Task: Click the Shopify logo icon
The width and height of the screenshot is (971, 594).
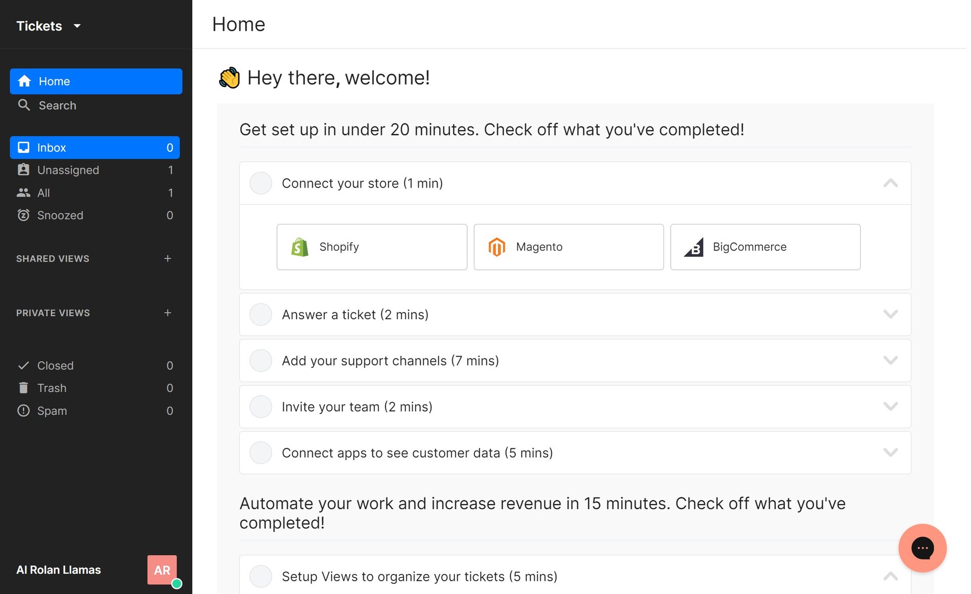Action: coord(300,247)
